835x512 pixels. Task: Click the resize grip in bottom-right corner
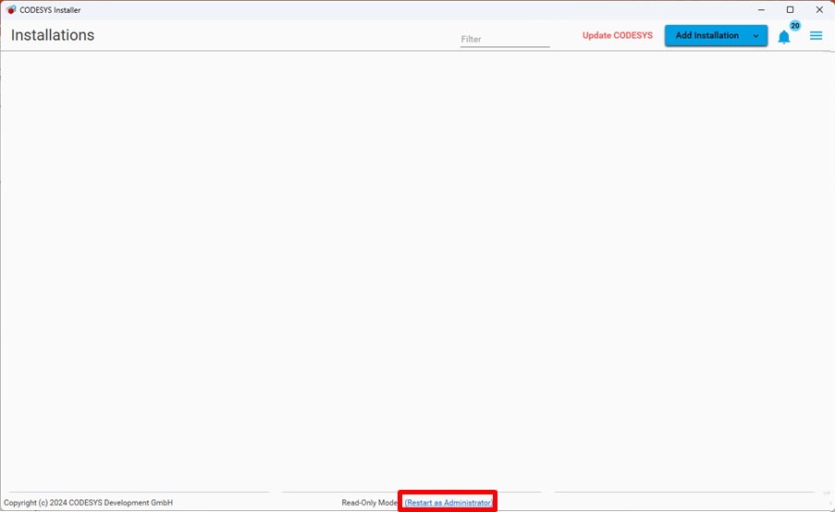[828, 506]
